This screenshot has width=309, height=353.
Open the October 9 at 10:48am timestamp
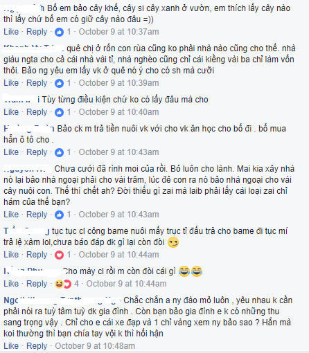pos(95,346)
